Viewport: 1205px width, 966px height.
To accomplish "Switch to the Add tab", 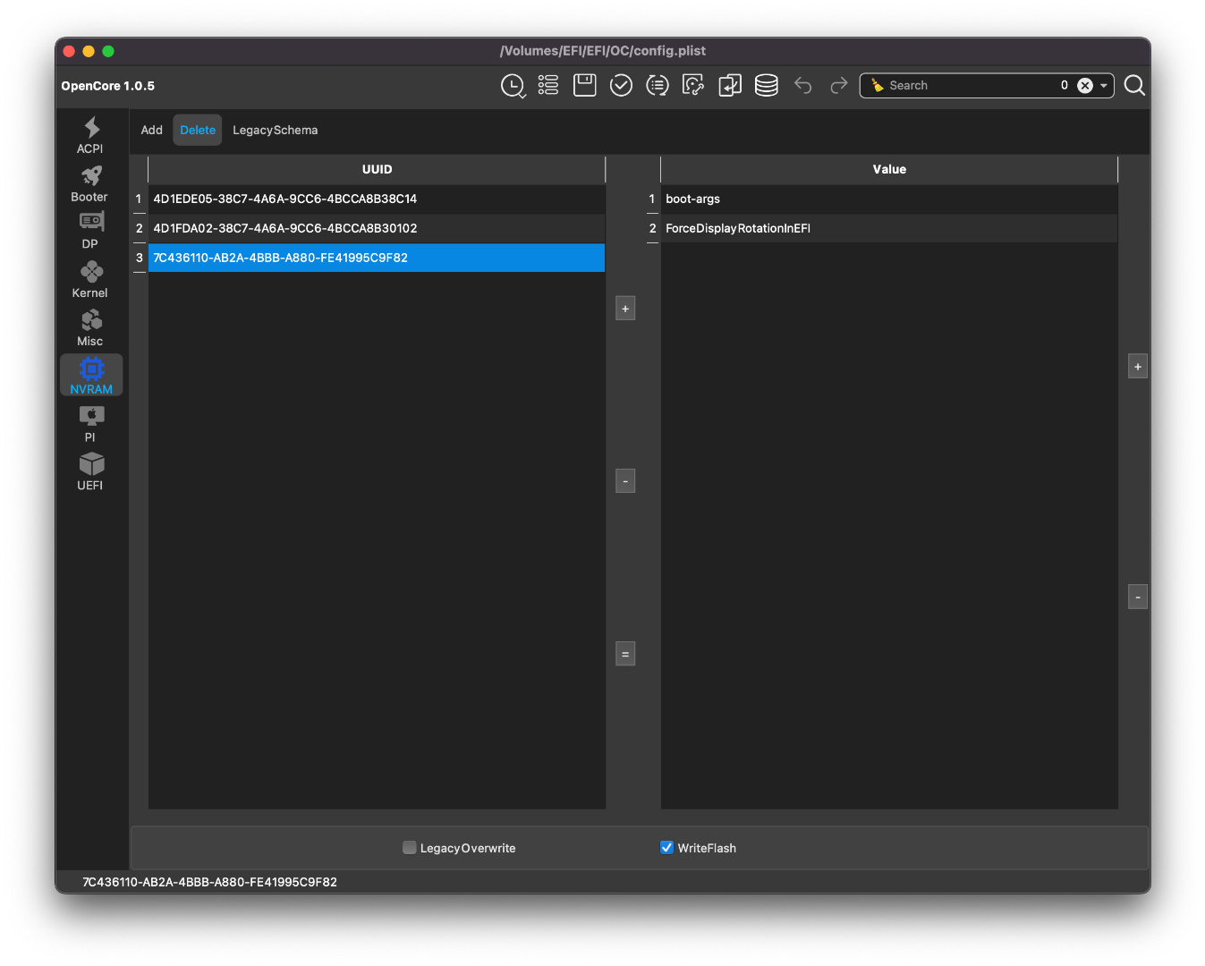I will coord(151,130).
